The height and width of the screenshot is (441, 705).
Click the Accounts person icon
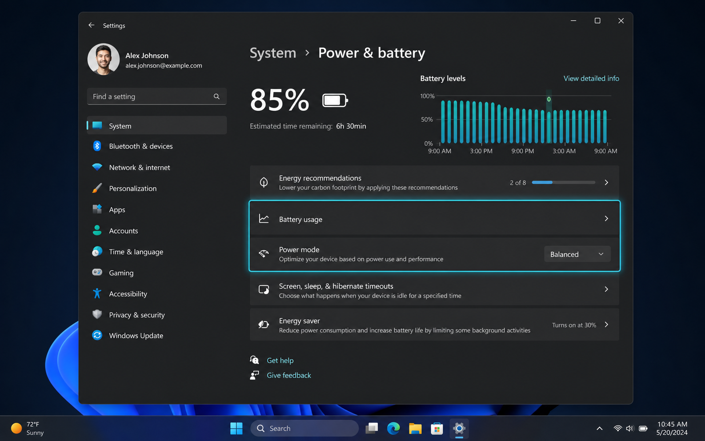point(97,230)
